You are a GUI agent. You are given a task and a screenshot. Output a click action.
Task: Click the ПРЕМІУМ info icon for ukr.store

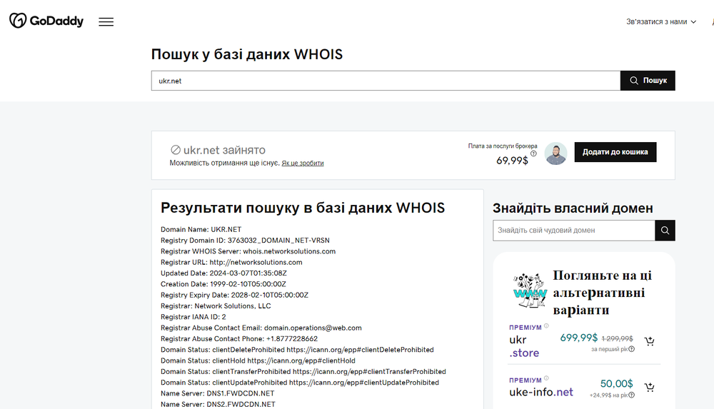(x=546, y=325)
